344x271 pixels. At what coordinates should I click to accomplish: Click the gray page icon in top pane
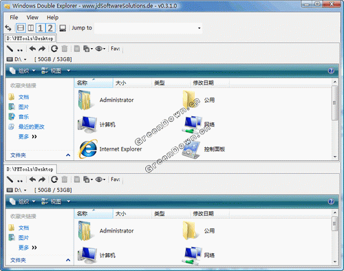(x=77, y=49)
